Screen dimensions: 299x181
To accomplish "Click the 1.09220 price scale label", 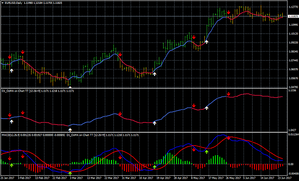I will point(293,43).
